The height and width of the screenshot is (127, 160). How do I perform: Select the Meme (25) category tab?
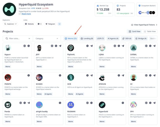point(71,38)
